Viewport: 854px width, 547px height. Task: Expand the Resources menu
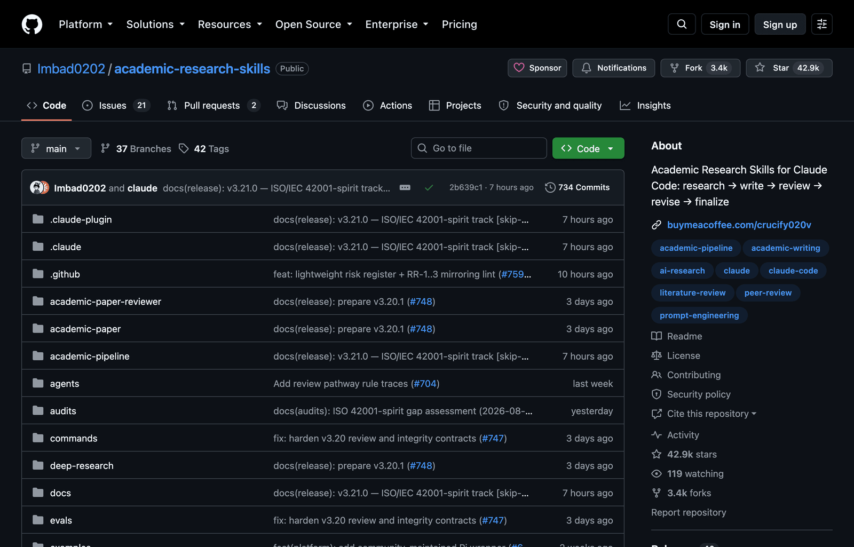(x=230, y=24)
